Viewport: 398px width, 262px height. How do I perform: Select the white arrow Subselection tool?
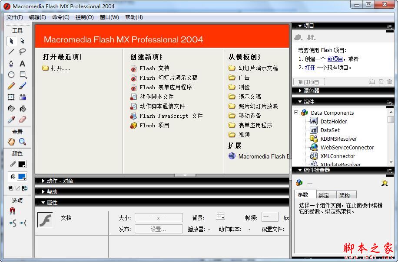click(x=22, y=41)
